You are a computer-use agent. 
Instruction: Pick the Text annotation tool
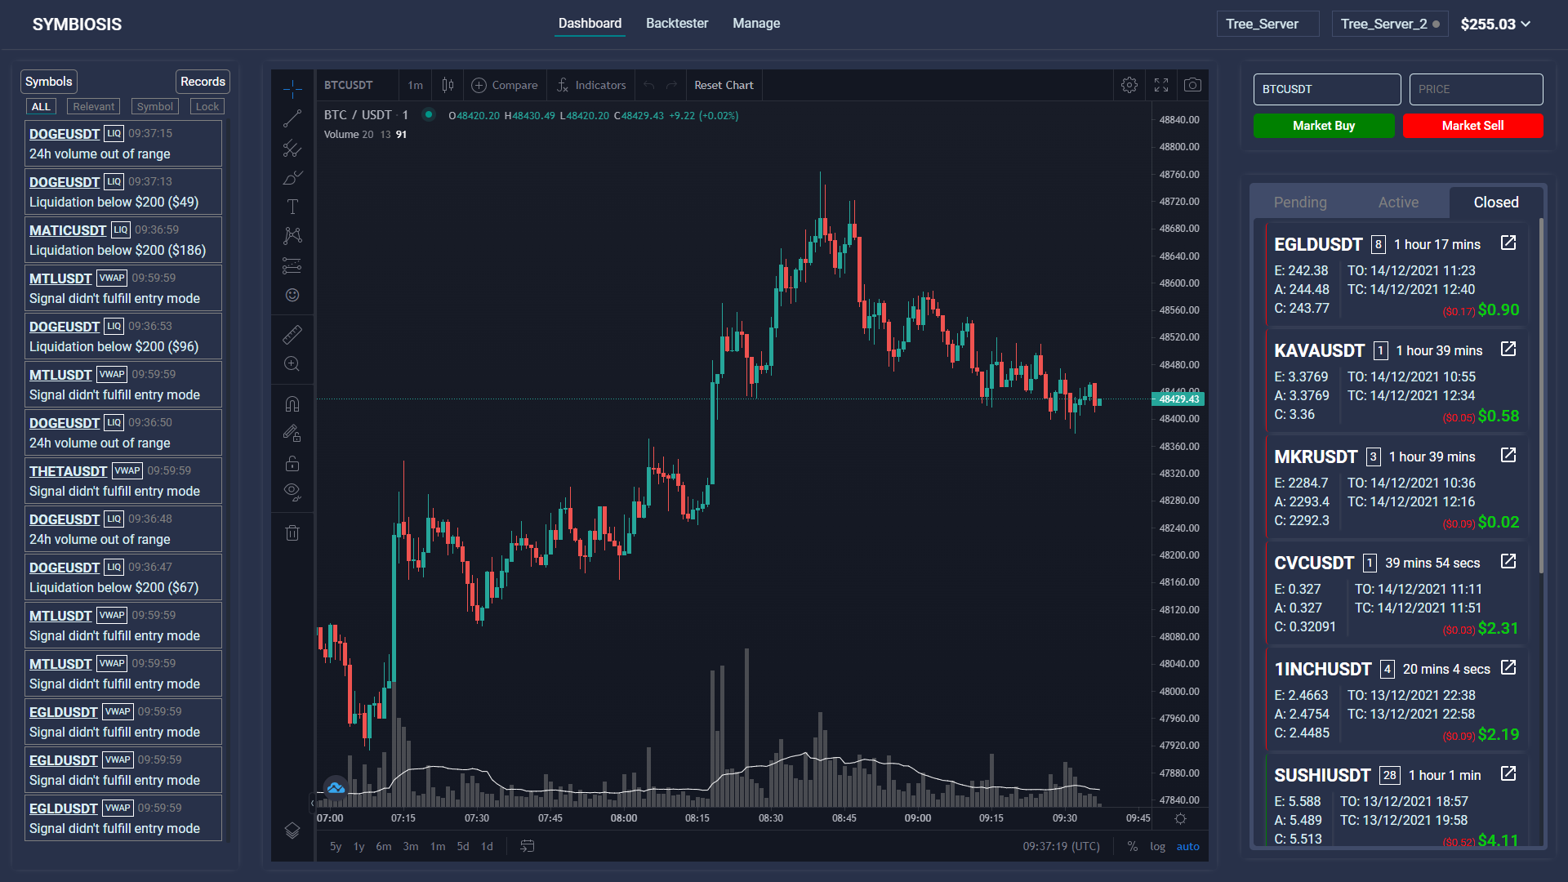pos(292,206)
